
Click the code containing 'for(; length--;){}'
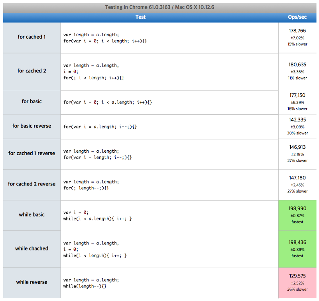point(91,185)
